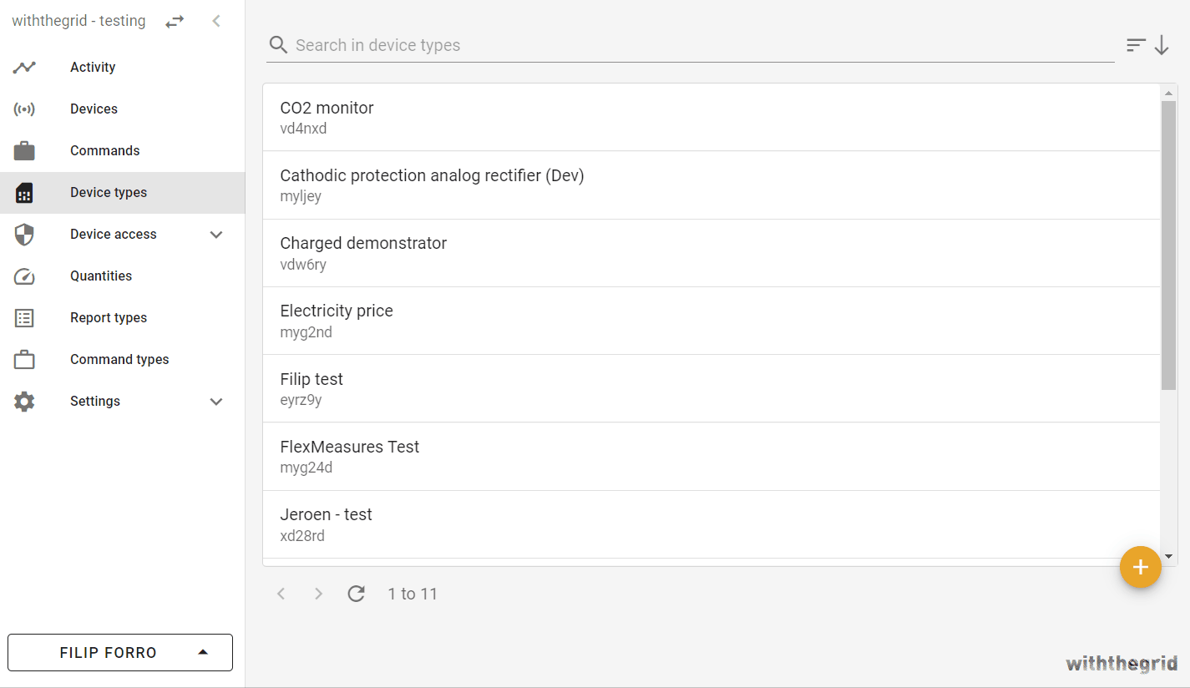The height and width of the screenshot is (688, 1190).
Task: Open Activity from the sidebar
Action: [93, 68]
